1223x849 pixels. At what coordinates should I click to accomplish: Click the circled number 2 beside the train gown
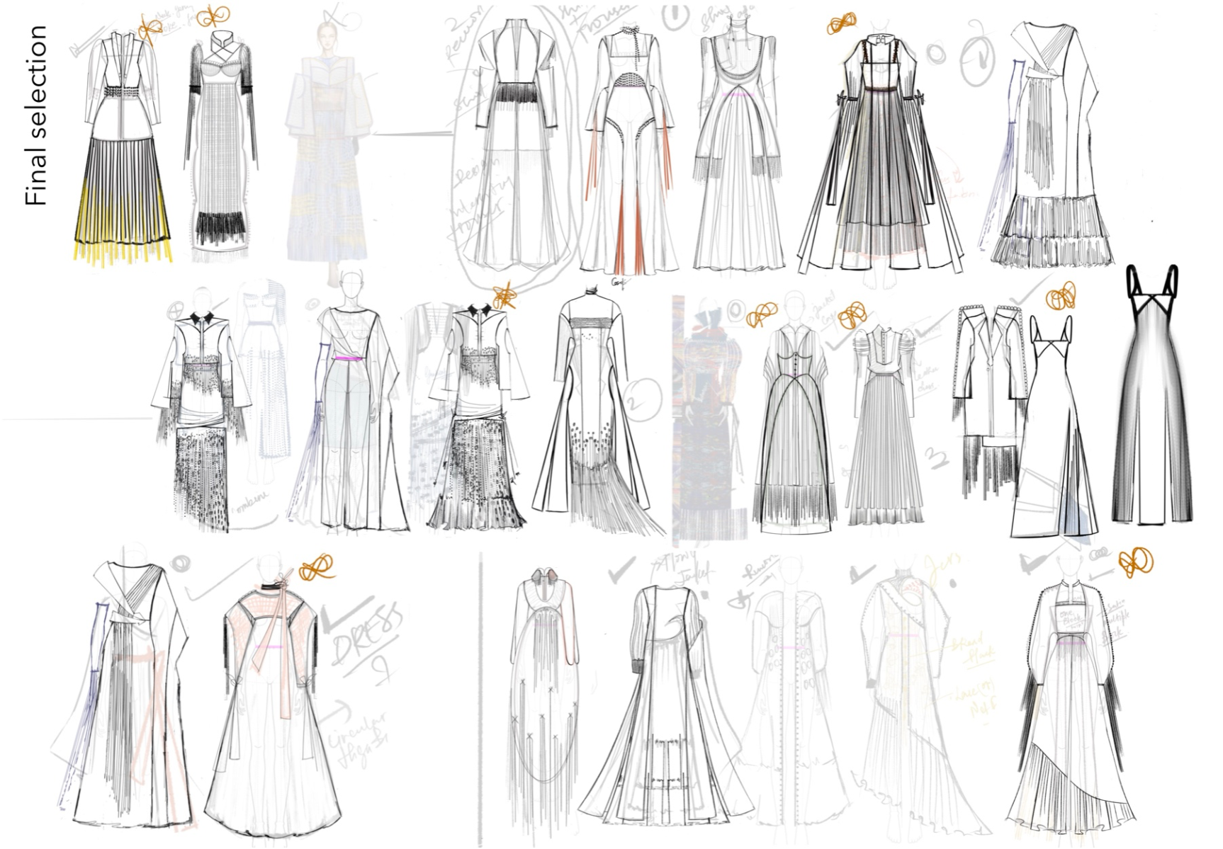[x=641, y=399]
